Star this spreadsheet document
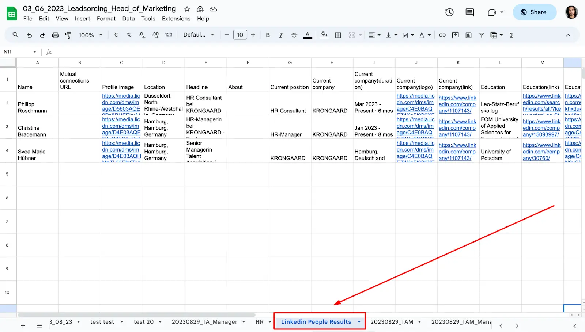585x332 pixels. [x=187, y=9]
